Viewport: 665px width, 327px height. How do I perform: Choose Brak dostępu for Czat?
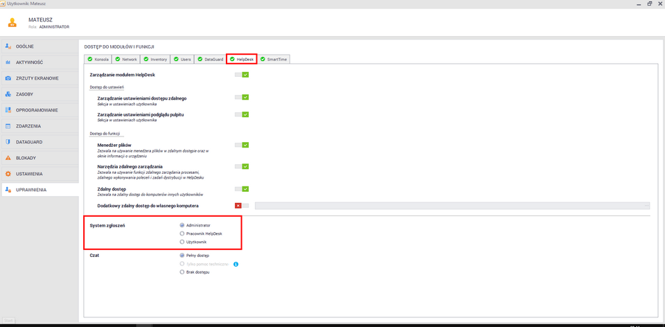(x=182, y=272)
